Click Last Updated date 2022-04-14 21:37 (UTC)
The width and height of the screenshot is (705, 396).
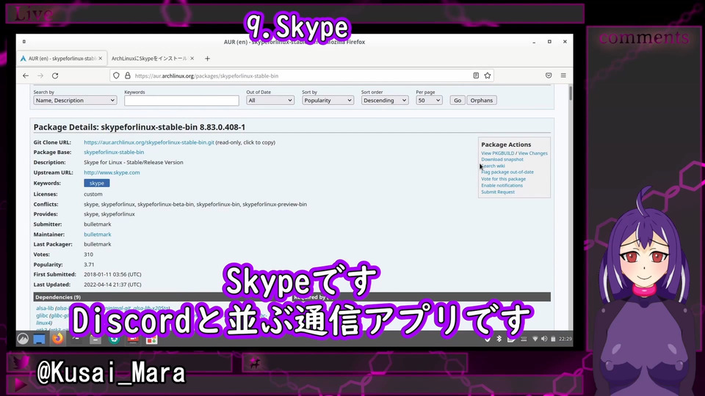pos(112,285)
